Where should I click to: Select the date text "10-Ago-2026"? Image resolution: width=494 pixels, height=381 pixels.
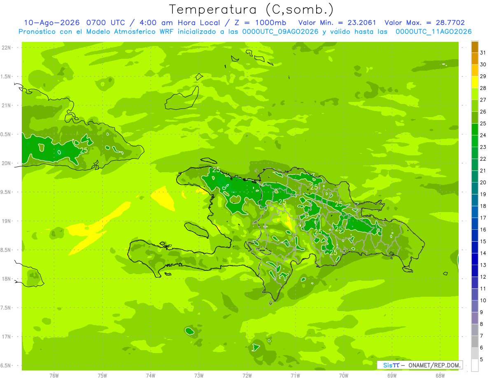point(52,23)
